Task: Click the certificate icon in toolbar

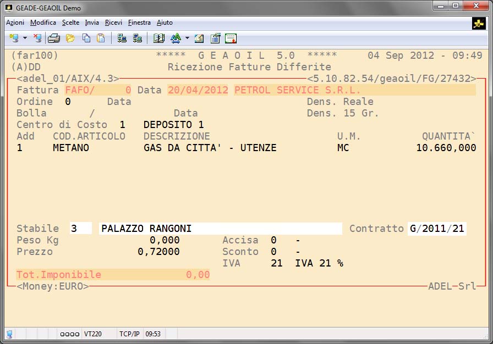Action: [x=231, y=38]
